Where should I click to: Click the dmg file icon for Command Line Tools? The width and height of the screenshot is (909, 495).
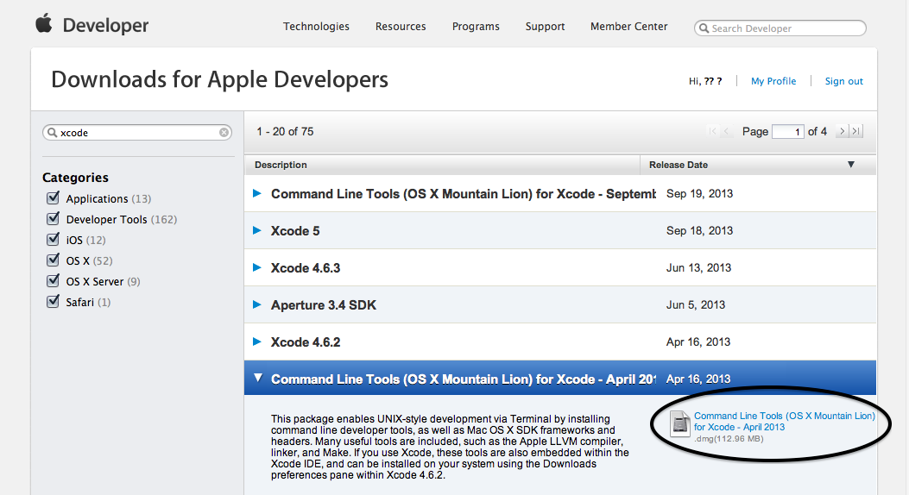(x=679, y=423)
